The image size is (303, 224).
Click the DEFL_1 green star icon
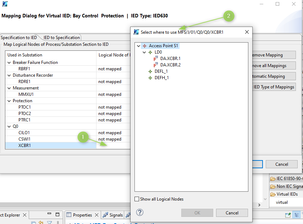[x=150, y=71]
